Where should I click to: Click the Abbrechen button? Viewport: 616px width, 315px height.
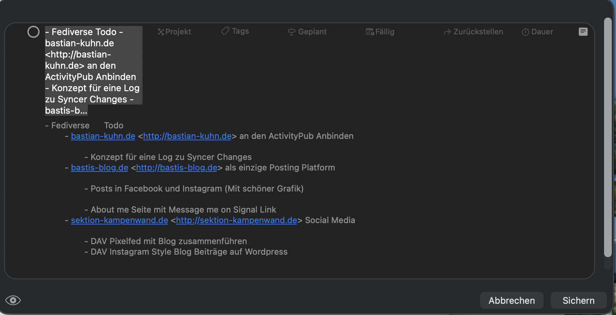(511, 300)
